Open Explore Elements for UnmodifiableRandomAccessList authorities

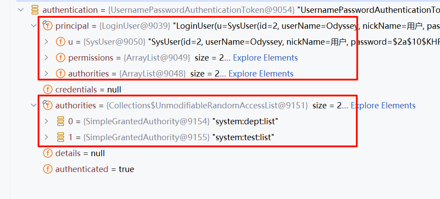[383, 106]
